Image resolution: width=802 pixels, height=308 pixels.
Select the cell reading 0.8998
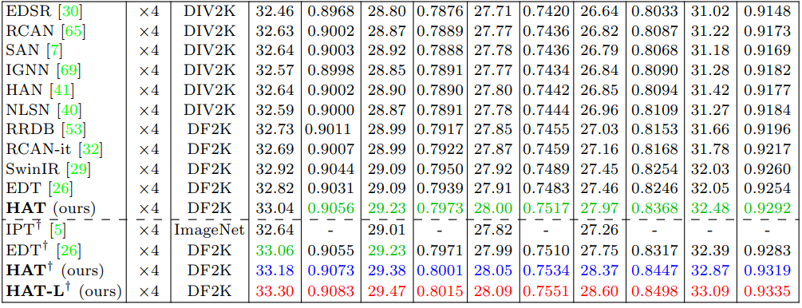click(330, 70)
